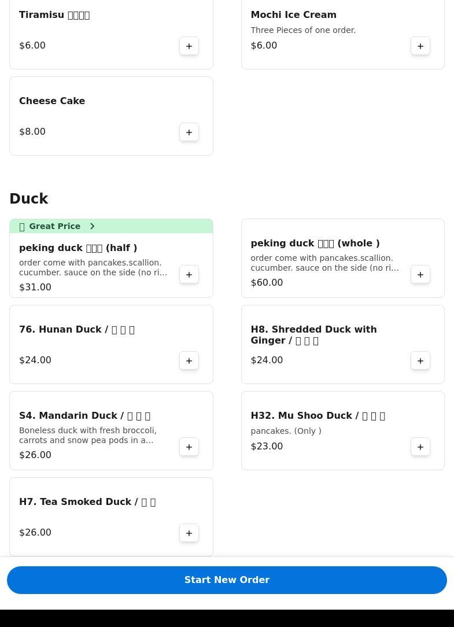Image resolution: width=454 pixels, height=627 pixels.
Task: Click the Duck section heading
Action: pos(29,198)
